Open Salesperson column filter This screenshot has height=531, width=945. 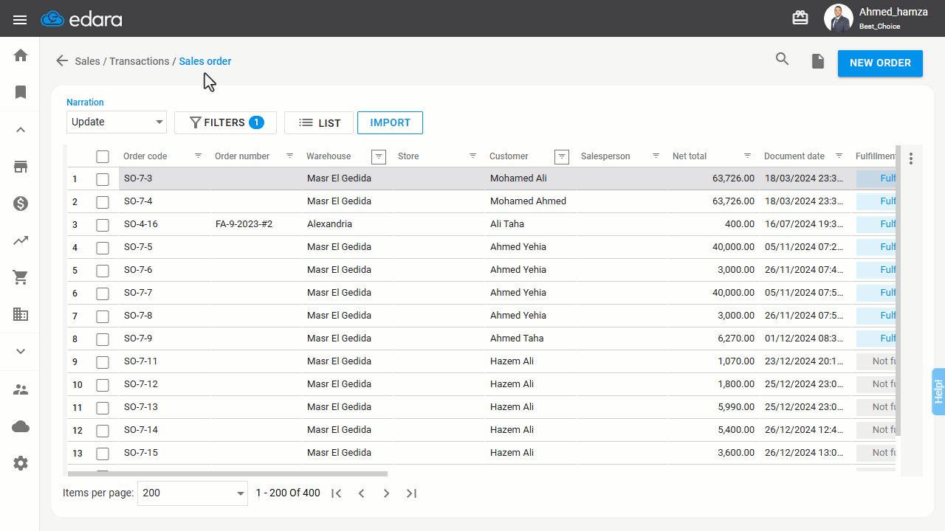(x=656, y=156)
